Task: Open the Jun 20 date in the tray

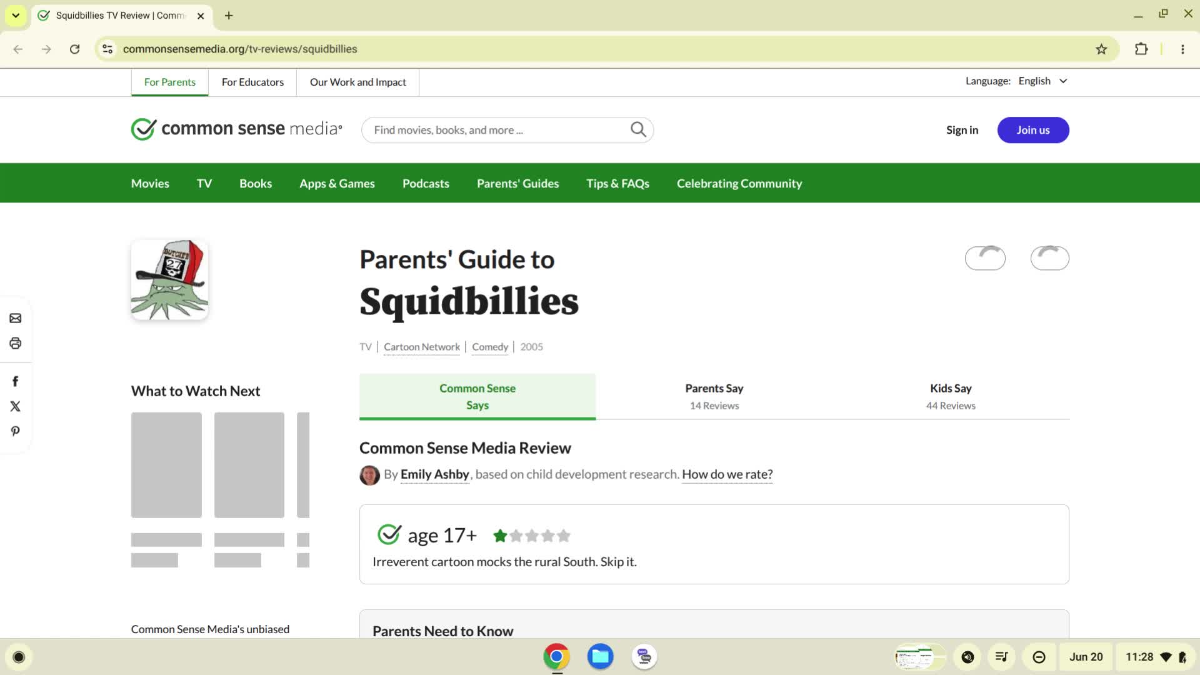Action: click(x=1086, y=657)
